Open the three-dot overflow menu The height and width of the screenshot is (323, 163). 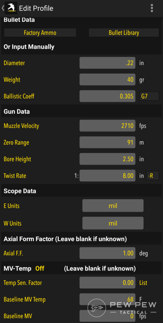tap(152, 8)
